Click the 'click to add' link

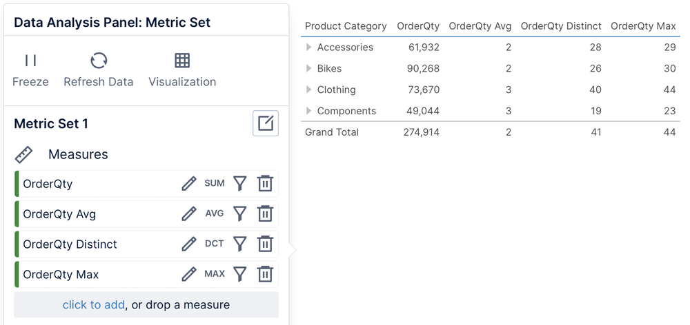(93, 304)
